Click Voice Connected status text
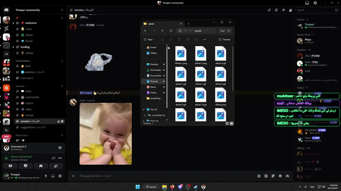 [x=21, y=157]
